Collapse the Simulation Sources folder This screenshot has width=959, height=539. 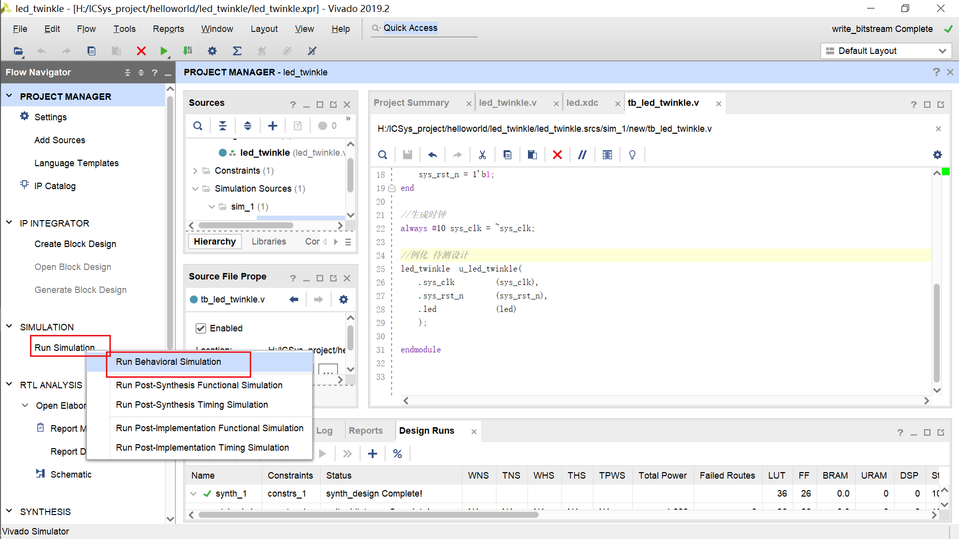(195, 189)
